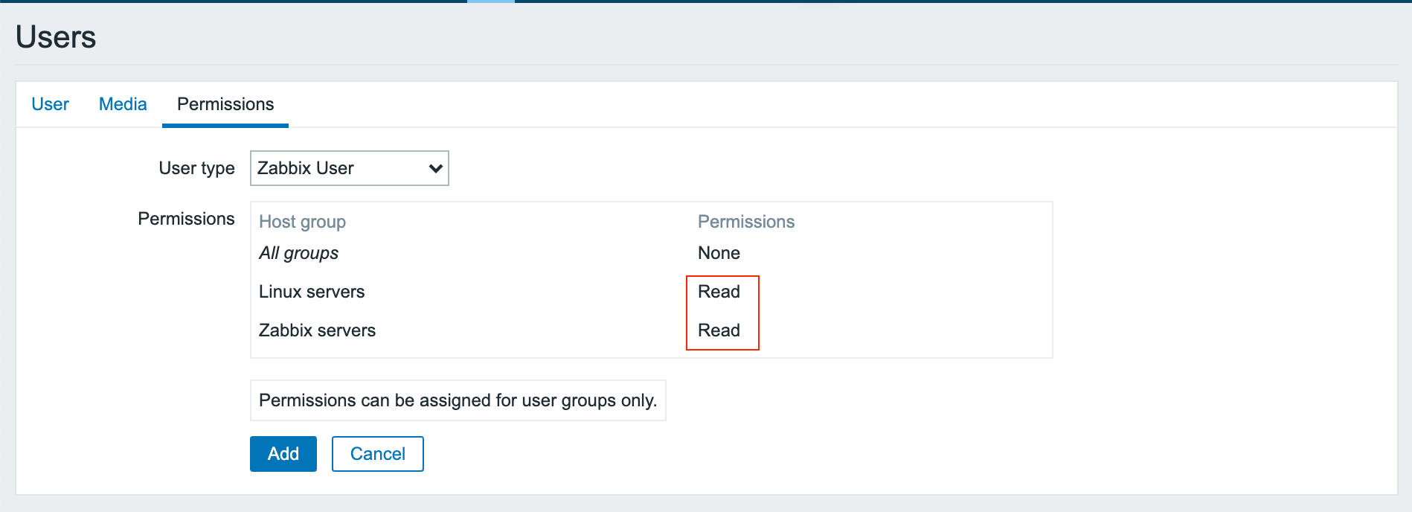The image size is (1412, 512).
Task: Click the Zabbix User text in the selector
Action: 306,168
